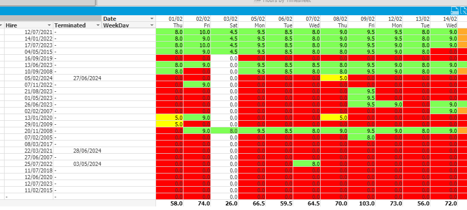Select the Hire column header

coord(29,25)
